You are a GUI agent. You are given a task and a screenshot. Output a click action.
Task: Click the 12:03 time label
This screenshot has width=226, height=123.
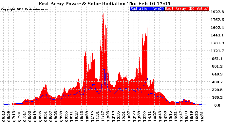(108, 116)
